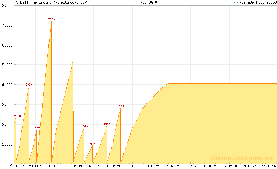Screen dimensions: 277x169
Task: Click the 3930 peak value label
Action: 29,84
